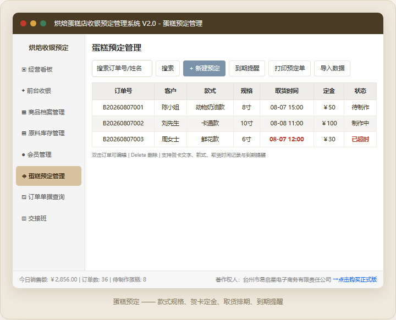Click the green maximize window button
The image size is (396, 320).
[x=43, y=24]
